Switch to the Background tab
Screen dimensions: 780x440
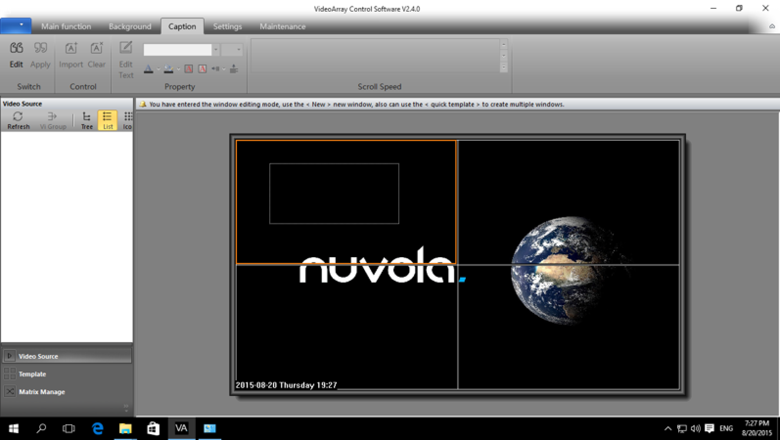(x=130, y=26)
